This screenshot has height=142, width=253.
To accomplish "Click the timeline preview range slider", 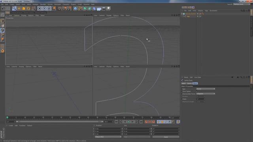I will click(x=60, y=122).
